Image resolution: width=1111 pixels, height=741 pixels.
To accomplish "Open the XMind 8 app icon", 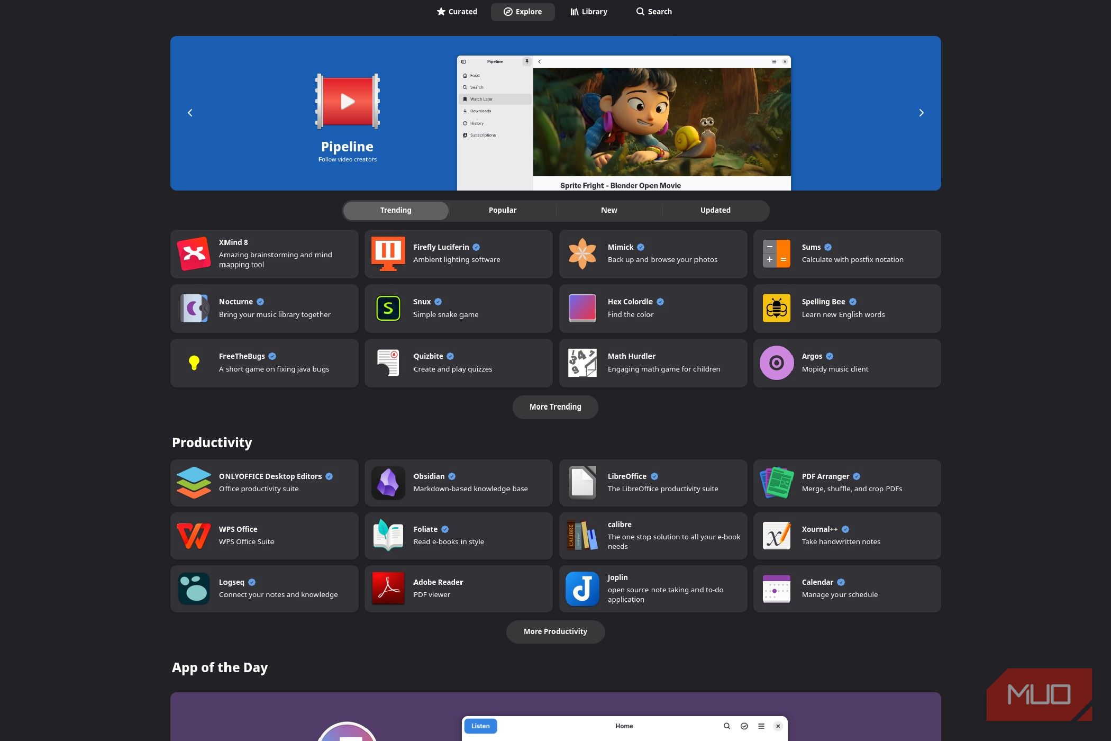I will click(194, 254).
